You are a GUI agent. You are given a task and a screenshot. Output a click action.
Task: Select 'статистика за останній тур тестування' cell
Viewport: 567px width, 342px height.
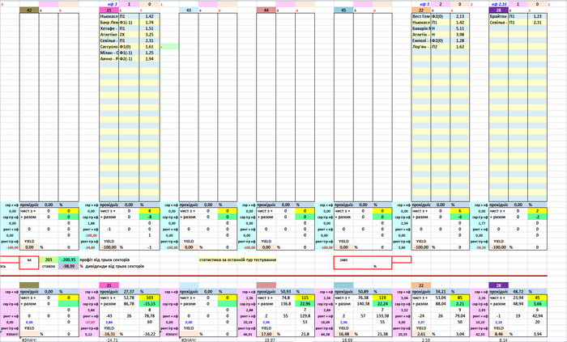(x=237, y=260)
